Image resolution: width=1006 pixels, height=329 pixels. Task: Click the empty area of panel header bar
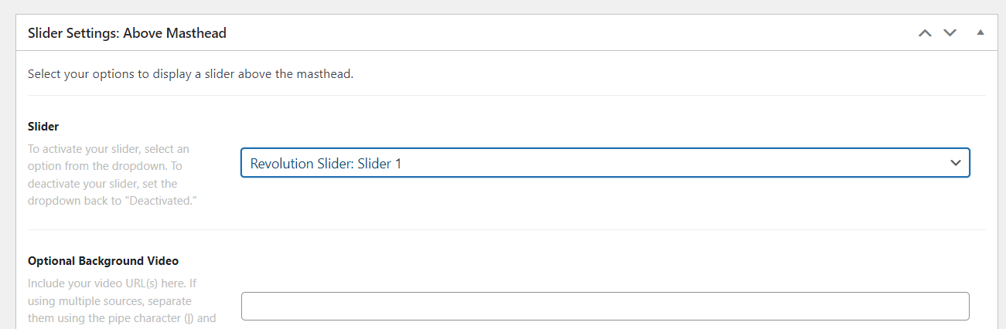[541, 33]
